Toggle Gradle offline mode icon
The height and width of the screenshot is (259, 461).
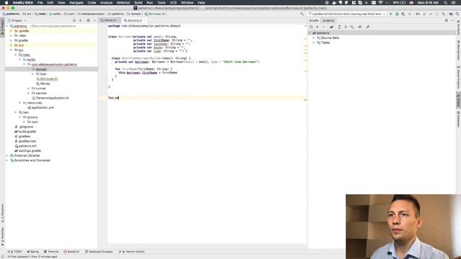(360, 27)
